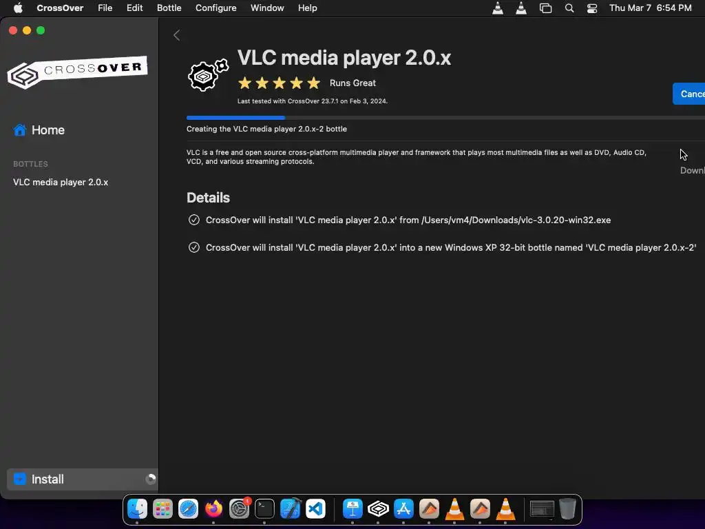The image size is (705, 529).
Task: Go back using the left chevron arrow
Action: (177, 35)
